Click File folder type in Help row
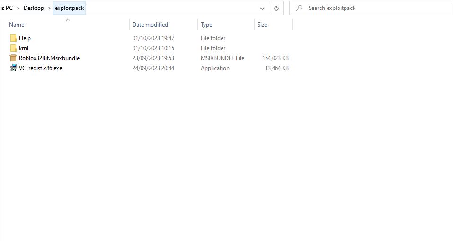453x241 pixels. click(213, 38)
